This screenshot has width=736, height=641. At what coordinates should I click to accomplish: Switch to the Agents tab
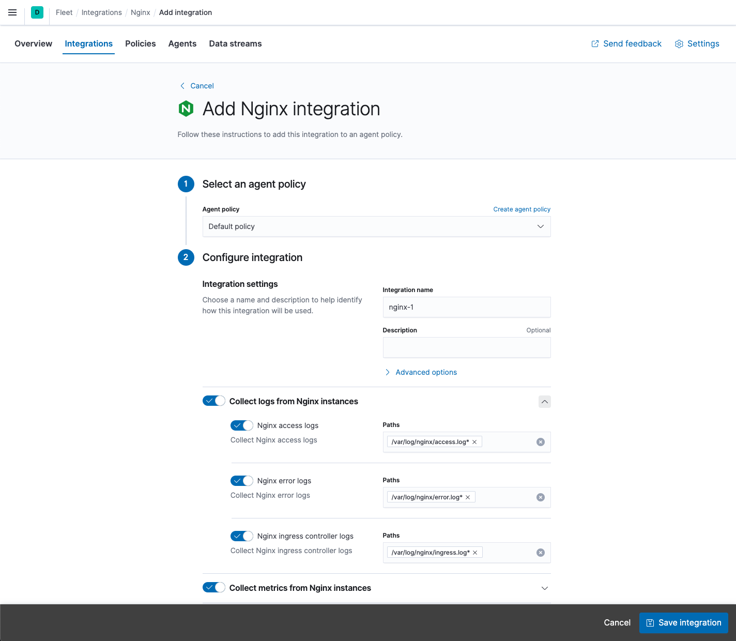pos(182,43)
